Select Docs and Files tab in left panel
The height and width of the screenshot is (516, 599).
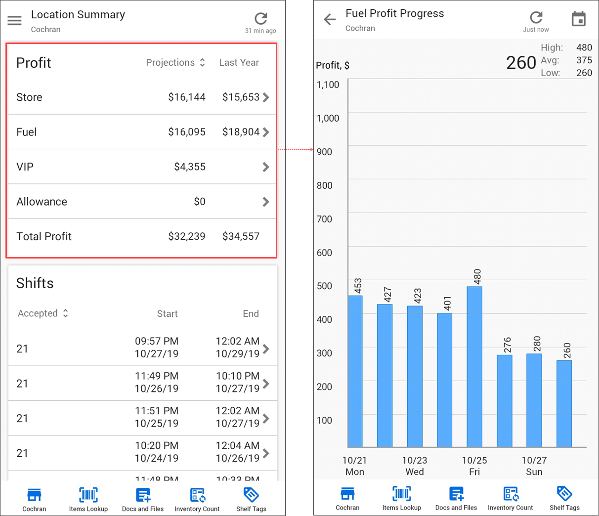click(143, 498)
